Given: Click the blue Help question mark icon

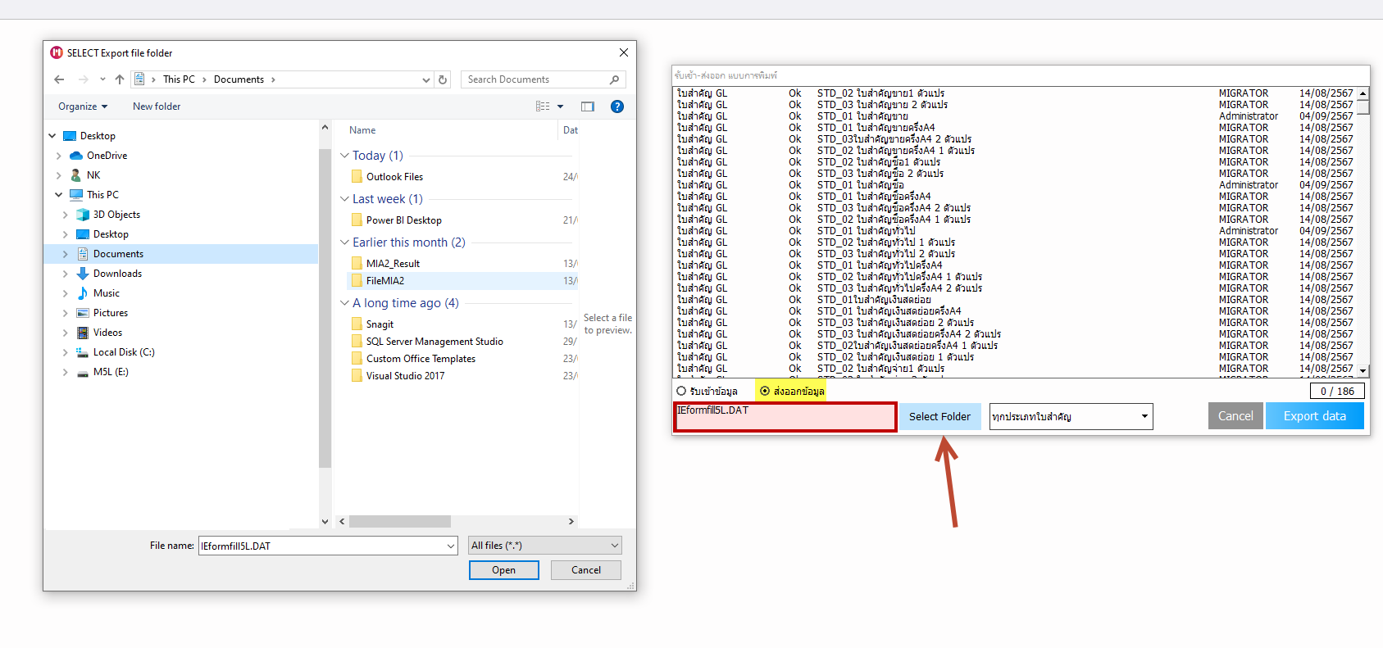Looking at the screenshot, I should (x=617, y=106).
